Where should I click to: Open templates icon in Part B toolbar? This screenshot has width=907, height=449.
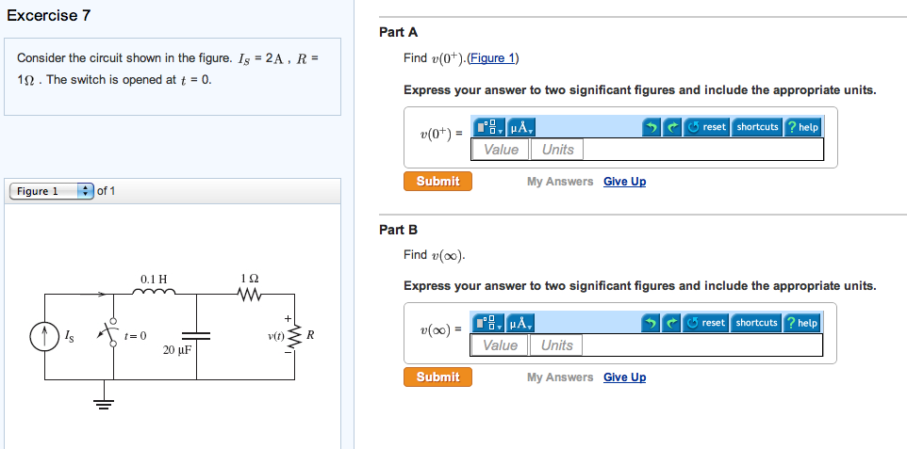[488, 323]
